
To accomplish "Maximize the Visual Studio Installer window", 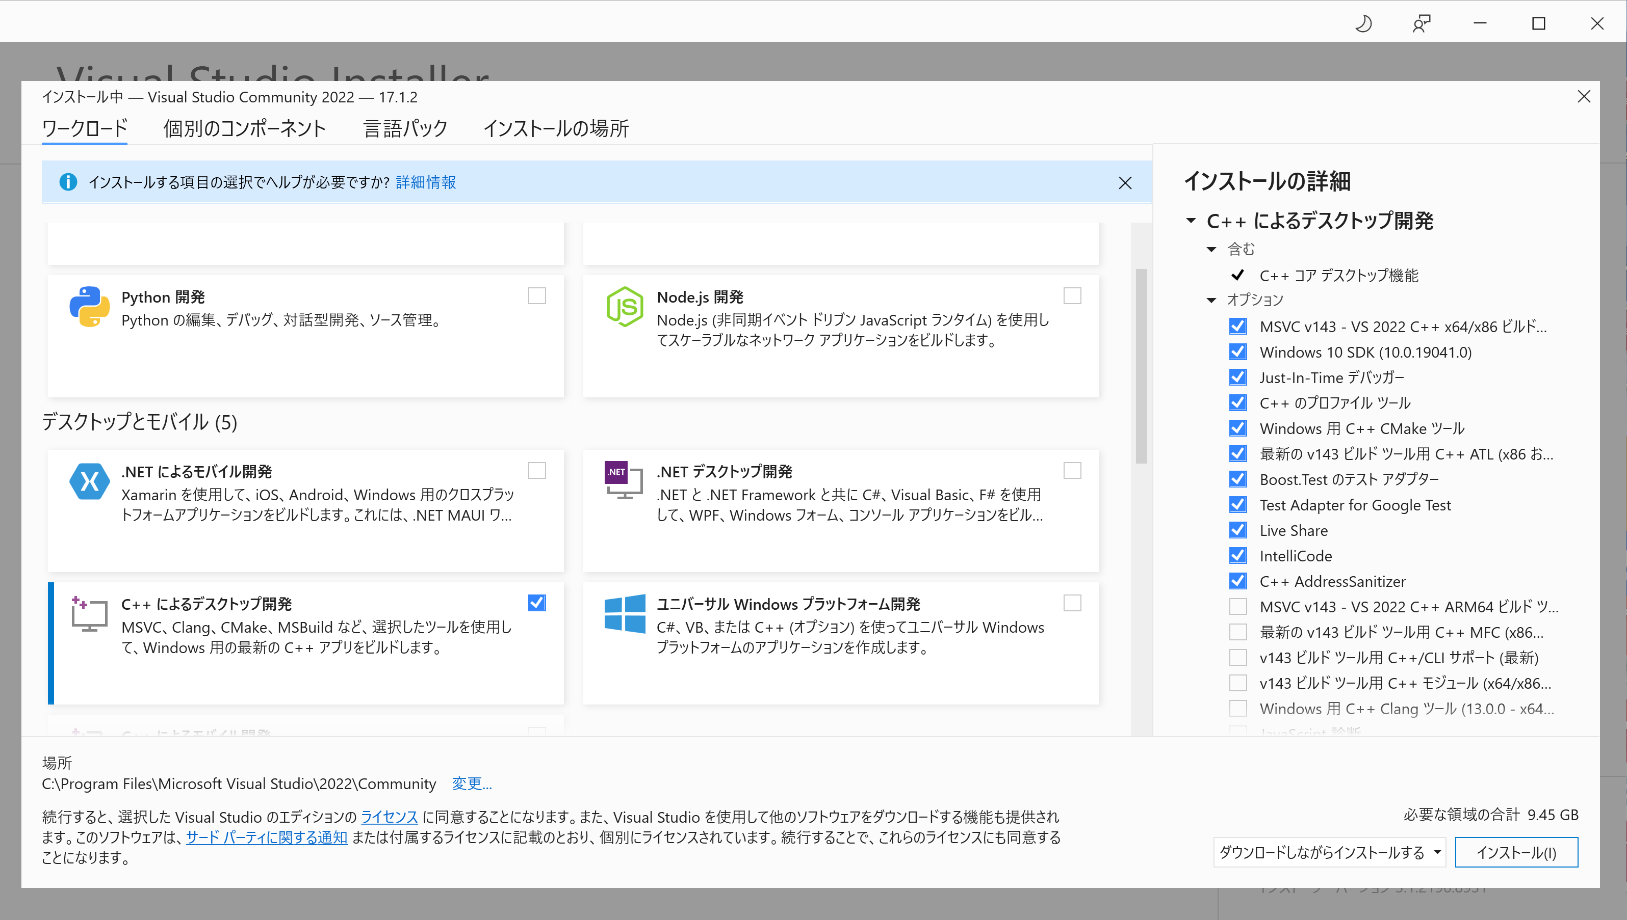I will click(1538, 24).
